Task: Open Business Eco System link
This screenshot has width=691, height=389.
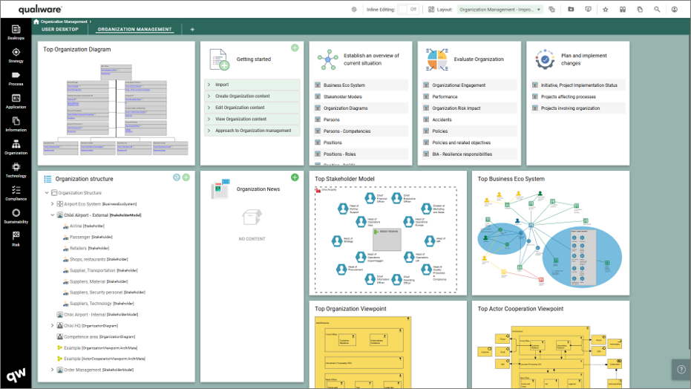Action: [x=344, y=85]
